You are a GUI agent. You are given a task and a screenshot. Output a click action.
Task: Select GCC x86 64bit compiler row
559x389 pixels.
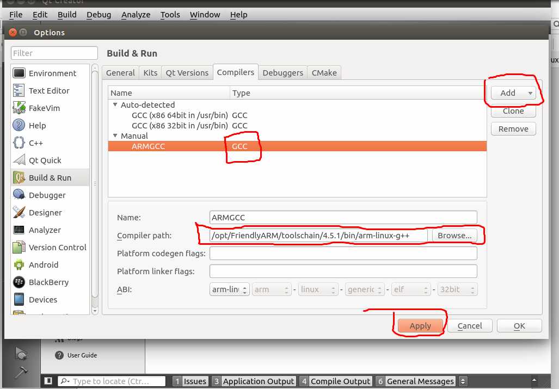[x=297, y=115]
